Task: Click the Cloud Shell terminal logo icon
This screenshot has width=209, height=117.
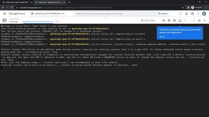Action: coord(4,20)
